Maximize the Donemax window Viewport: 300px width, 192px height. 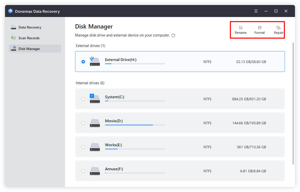pos(276,11)
